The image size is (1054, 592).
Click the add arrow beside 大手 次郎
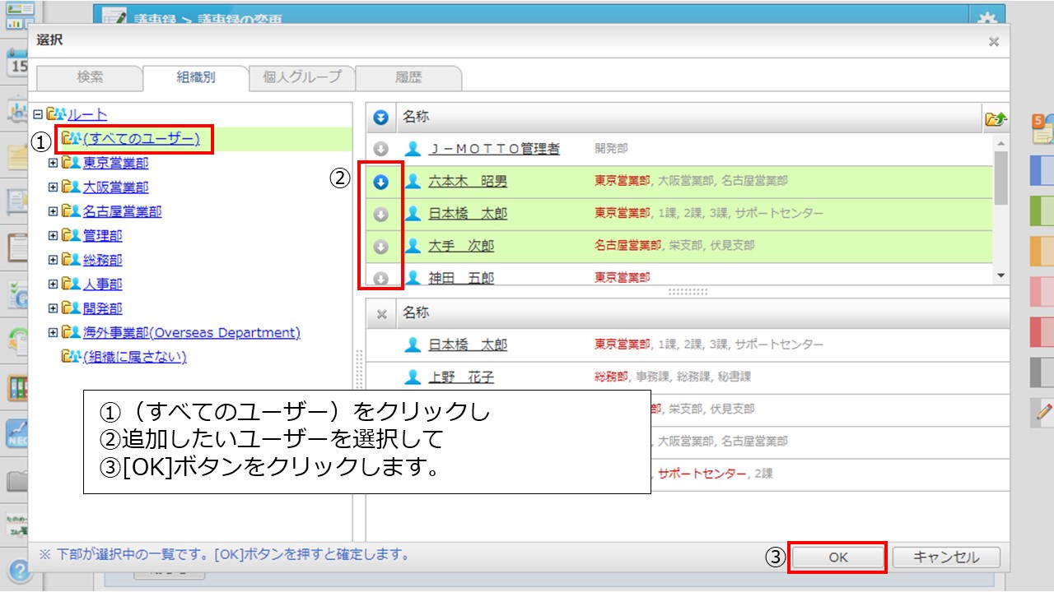pyautogui.click(x=380, y=247)
